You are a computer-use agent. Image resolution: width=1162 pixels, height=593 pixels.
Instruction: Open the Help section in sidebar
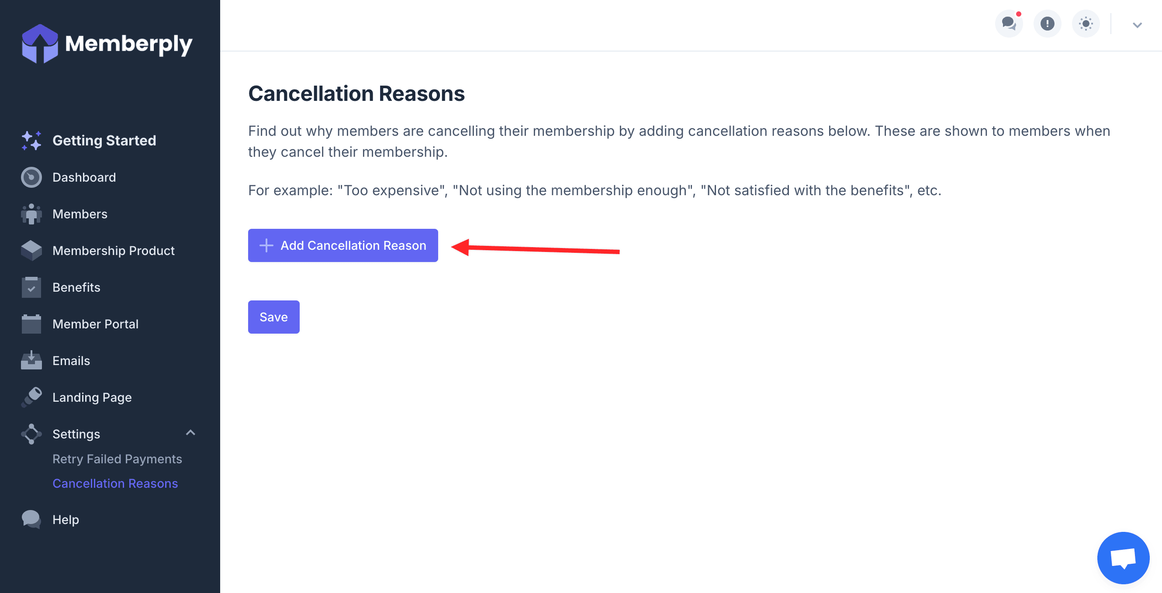coord(66,520)
